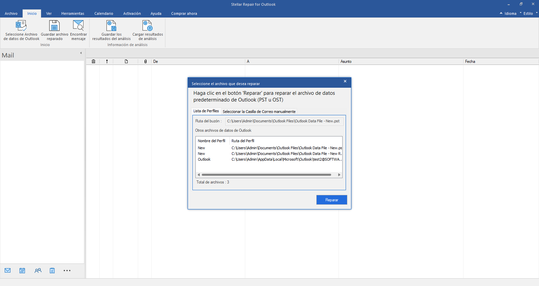Image resolution: width=539 pixels, height=286 pixels.
Task: Sort by Fecha column header
Action: [x=501, y=62]
